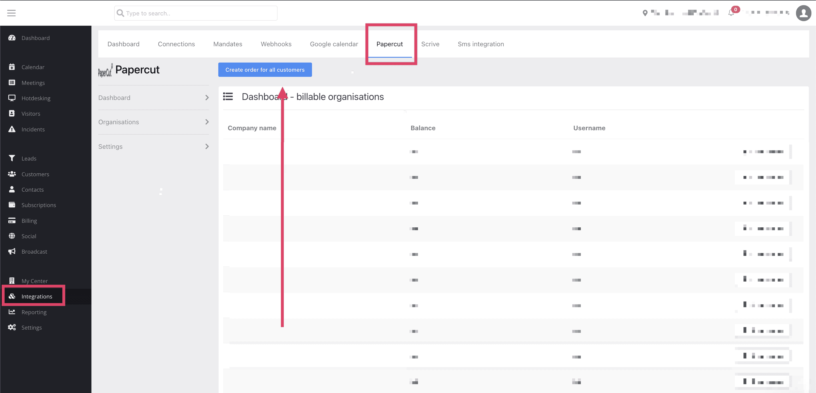Expand the Organisations section
Screen dimensions: 816x393
tap(207, 122)
